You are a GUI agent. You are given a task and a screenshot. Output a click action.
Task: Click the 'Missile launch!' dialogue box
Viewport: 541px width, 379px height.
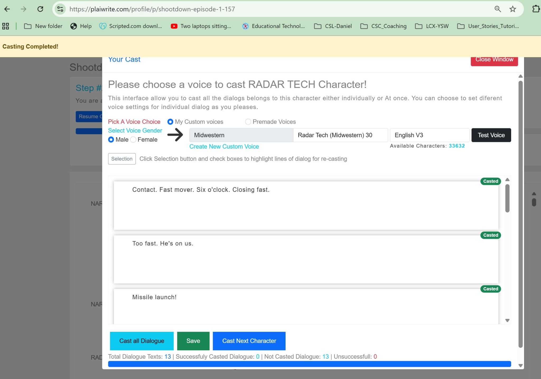tap(306, 306)
